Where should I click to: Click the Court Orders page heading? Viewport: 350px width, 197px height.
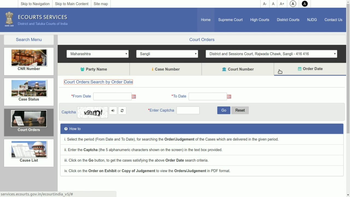click(202, 39)
